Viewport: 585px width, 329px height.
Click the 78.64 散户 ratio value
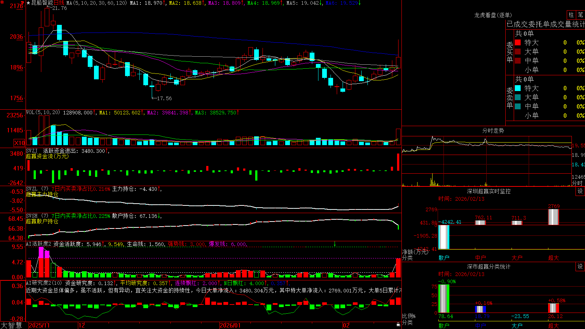click(x=446, y=316)
